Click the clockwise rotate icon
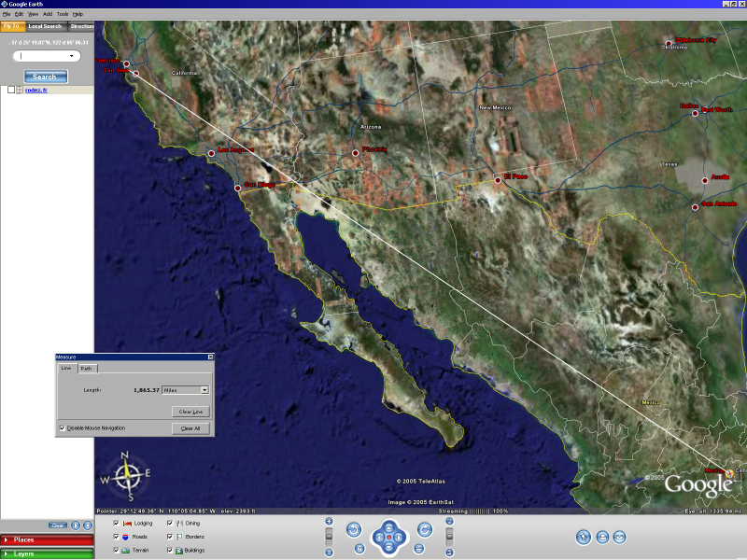Image resolution: width=747 pixels, height=560 pixels. coord(424,529)
